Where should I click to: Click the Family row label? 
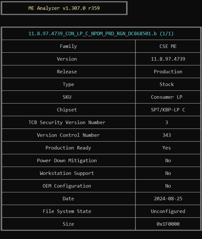68,46
